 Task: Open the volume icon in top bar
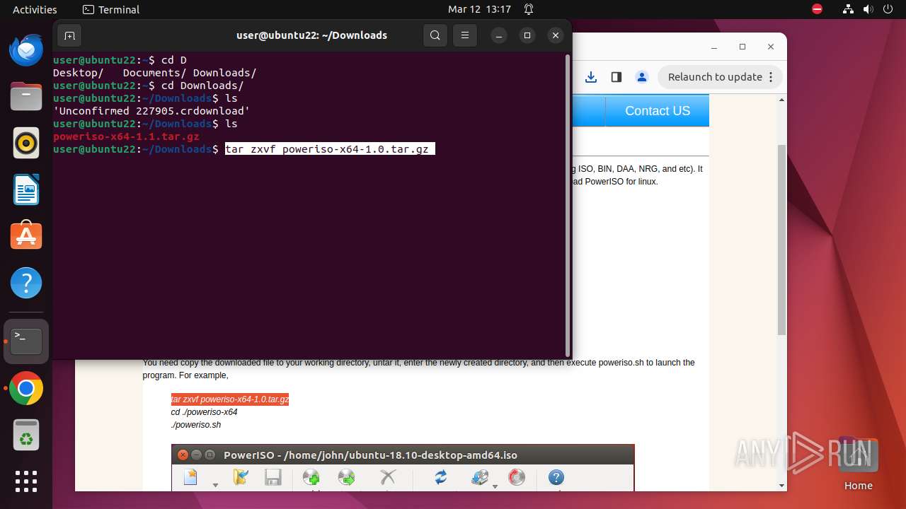pyautogui.click(x=868, y=9)
